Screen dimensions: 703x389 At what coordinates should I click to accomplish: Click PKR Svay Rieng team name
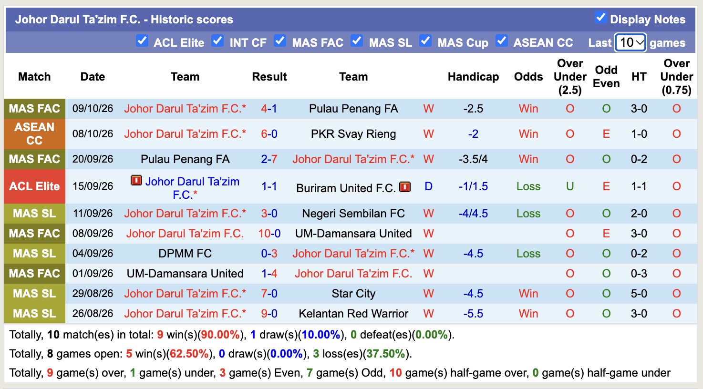pyautogui.click(x=353, y=134)
